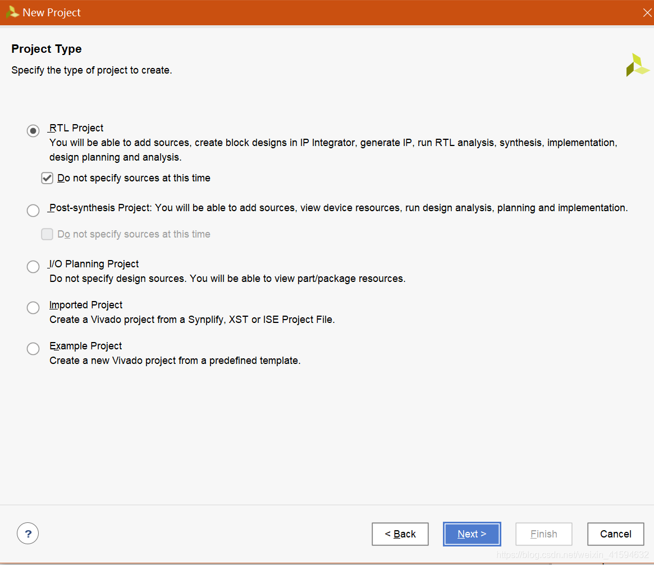Select the RTL Project radio button
654x565 pixels.
pyautogui.click(x=33, y=131)
